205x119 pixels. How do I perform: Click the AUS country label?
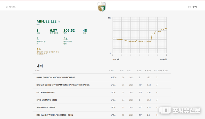38,24
